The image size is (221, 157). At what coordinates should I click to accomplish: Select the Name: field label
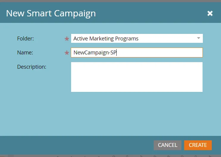coord(25,53)
